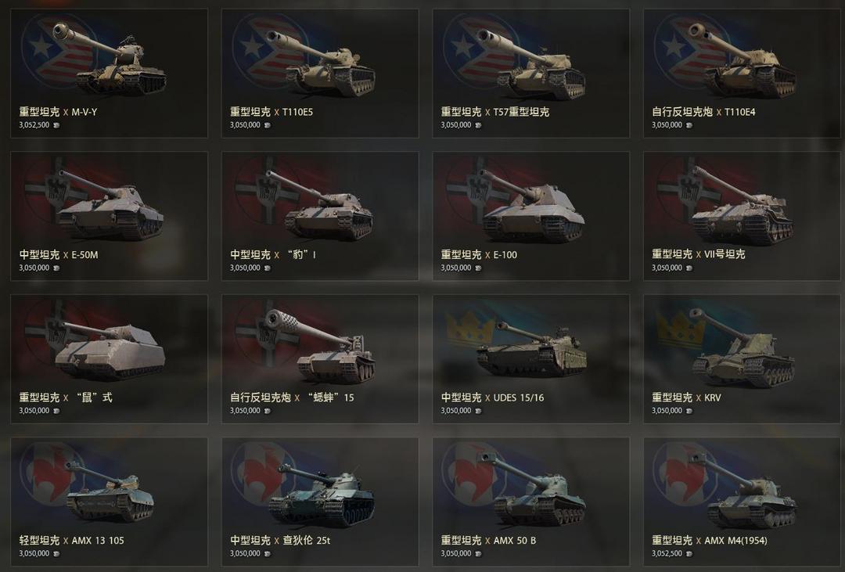
Task: Open the T110E5 tank card
Action: click(319, 74)
